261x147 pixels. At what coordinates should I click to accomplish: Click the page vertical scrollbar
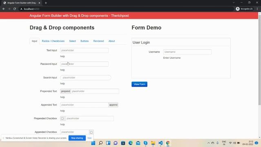point(259,60)
